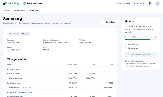Click the Balance Sheet title
This screenshot has width=163, height=97.
(35, 3)
